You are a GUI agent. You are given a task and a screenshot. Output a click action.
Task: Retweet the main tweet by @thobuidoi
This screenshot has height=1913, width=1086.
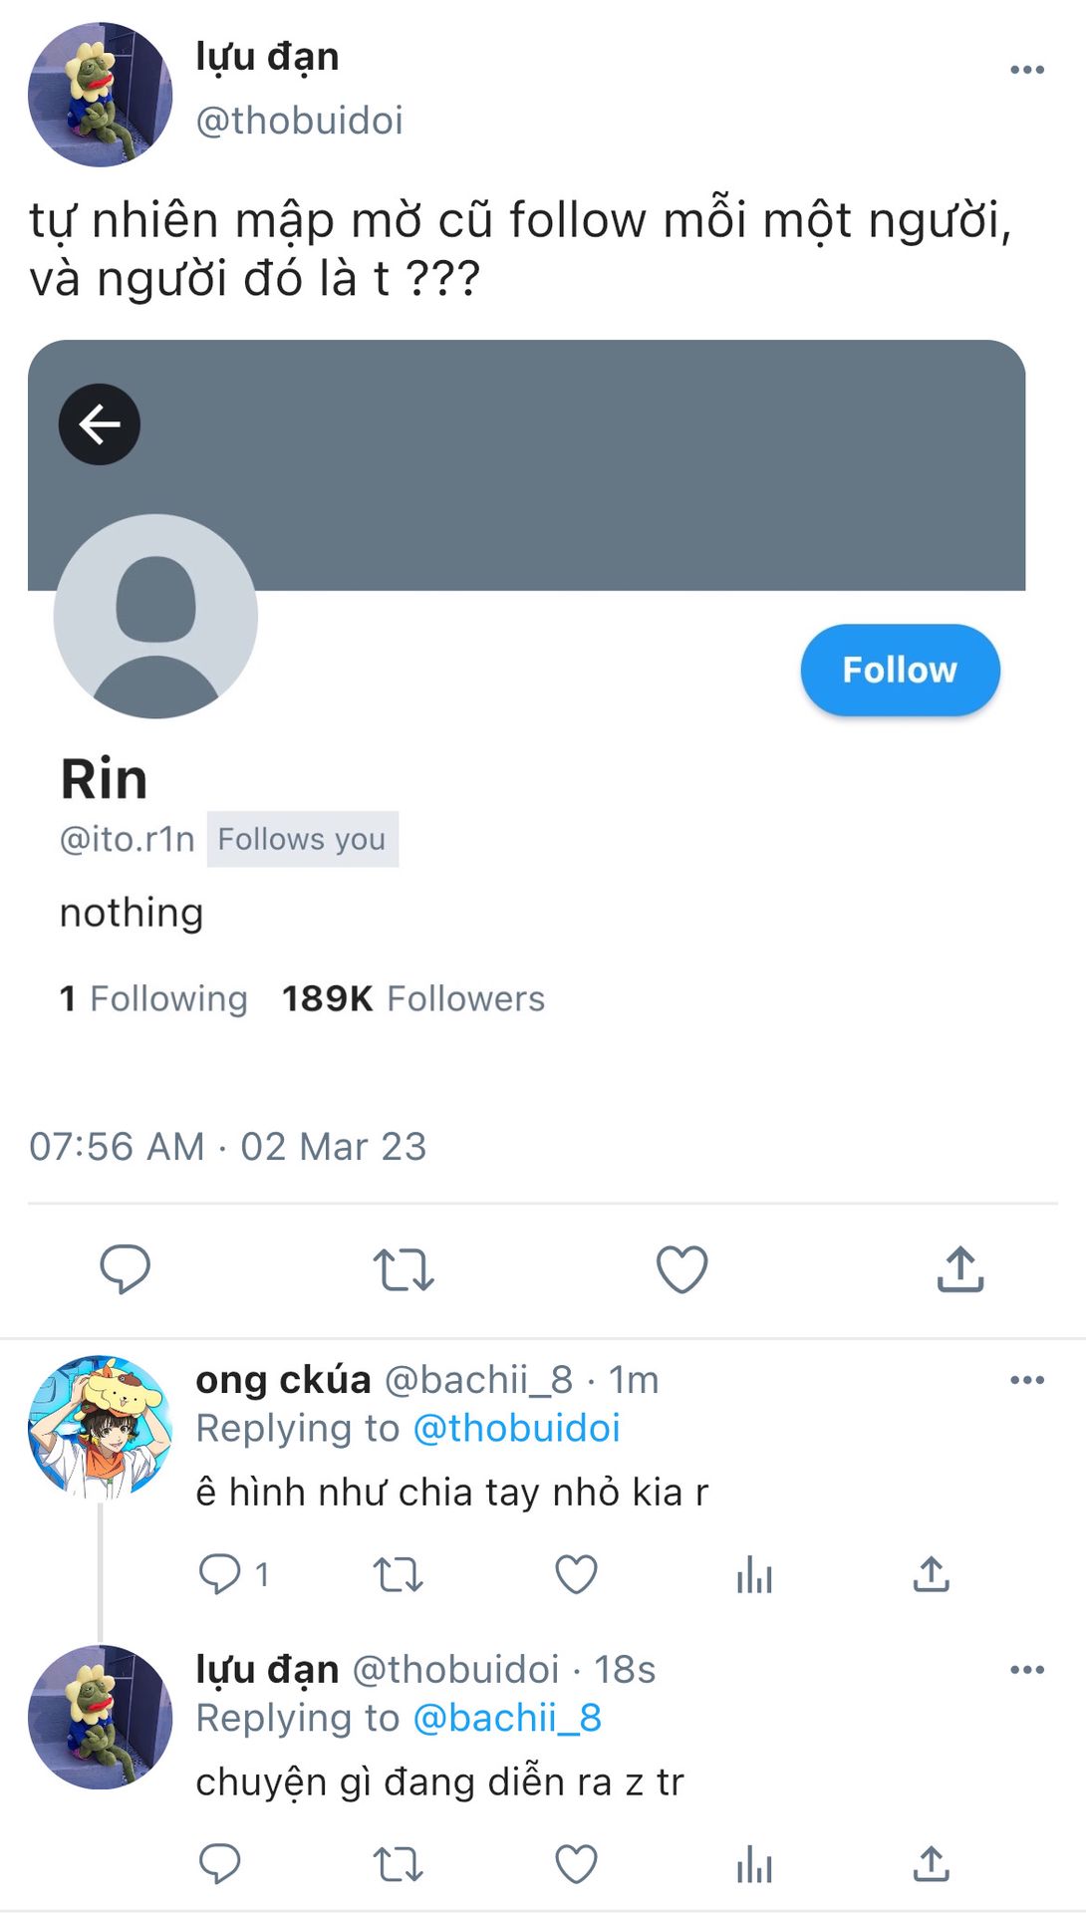click(404, 1269)
